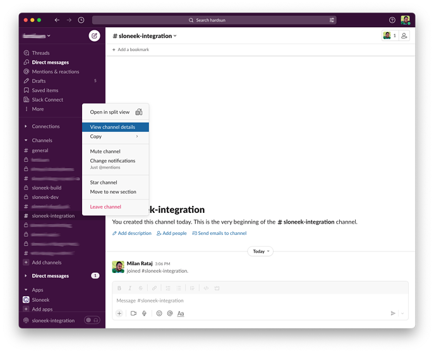Toggle ordered list formatting
Image resolution: width=434 pixels, height=353 pixels.
168,288
